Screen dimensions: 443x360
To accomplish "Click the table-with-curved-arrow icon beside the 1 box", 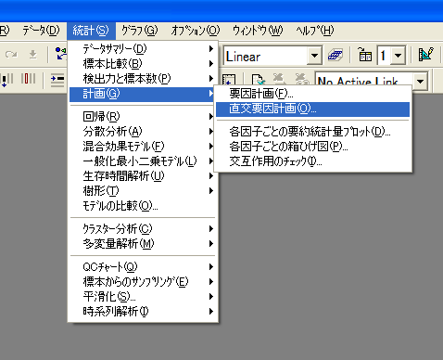I will tap(364, 55).
